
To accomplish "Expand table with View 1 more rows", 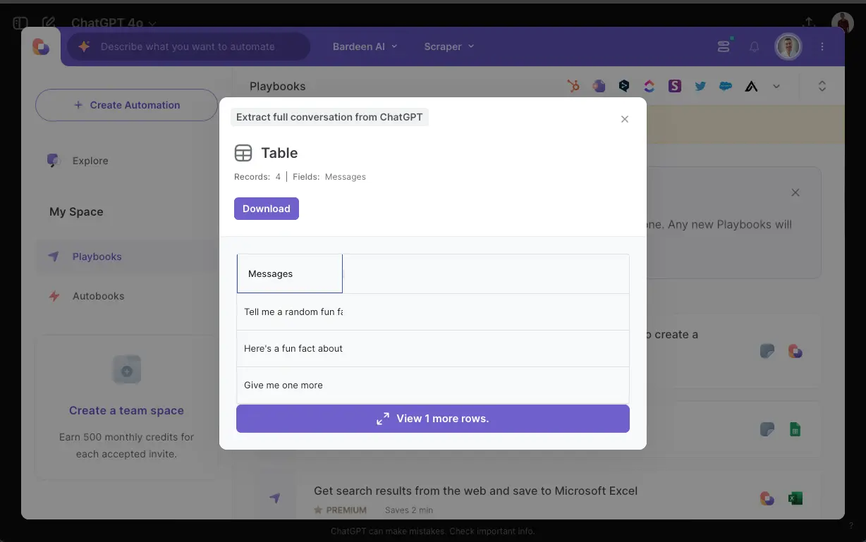I will point(432,419).
